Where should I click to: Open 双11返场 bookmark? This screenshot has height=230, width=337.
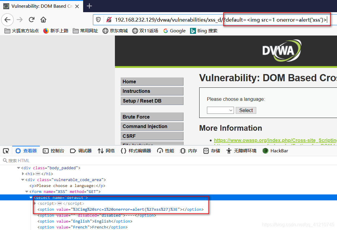[x=145, y=31]
